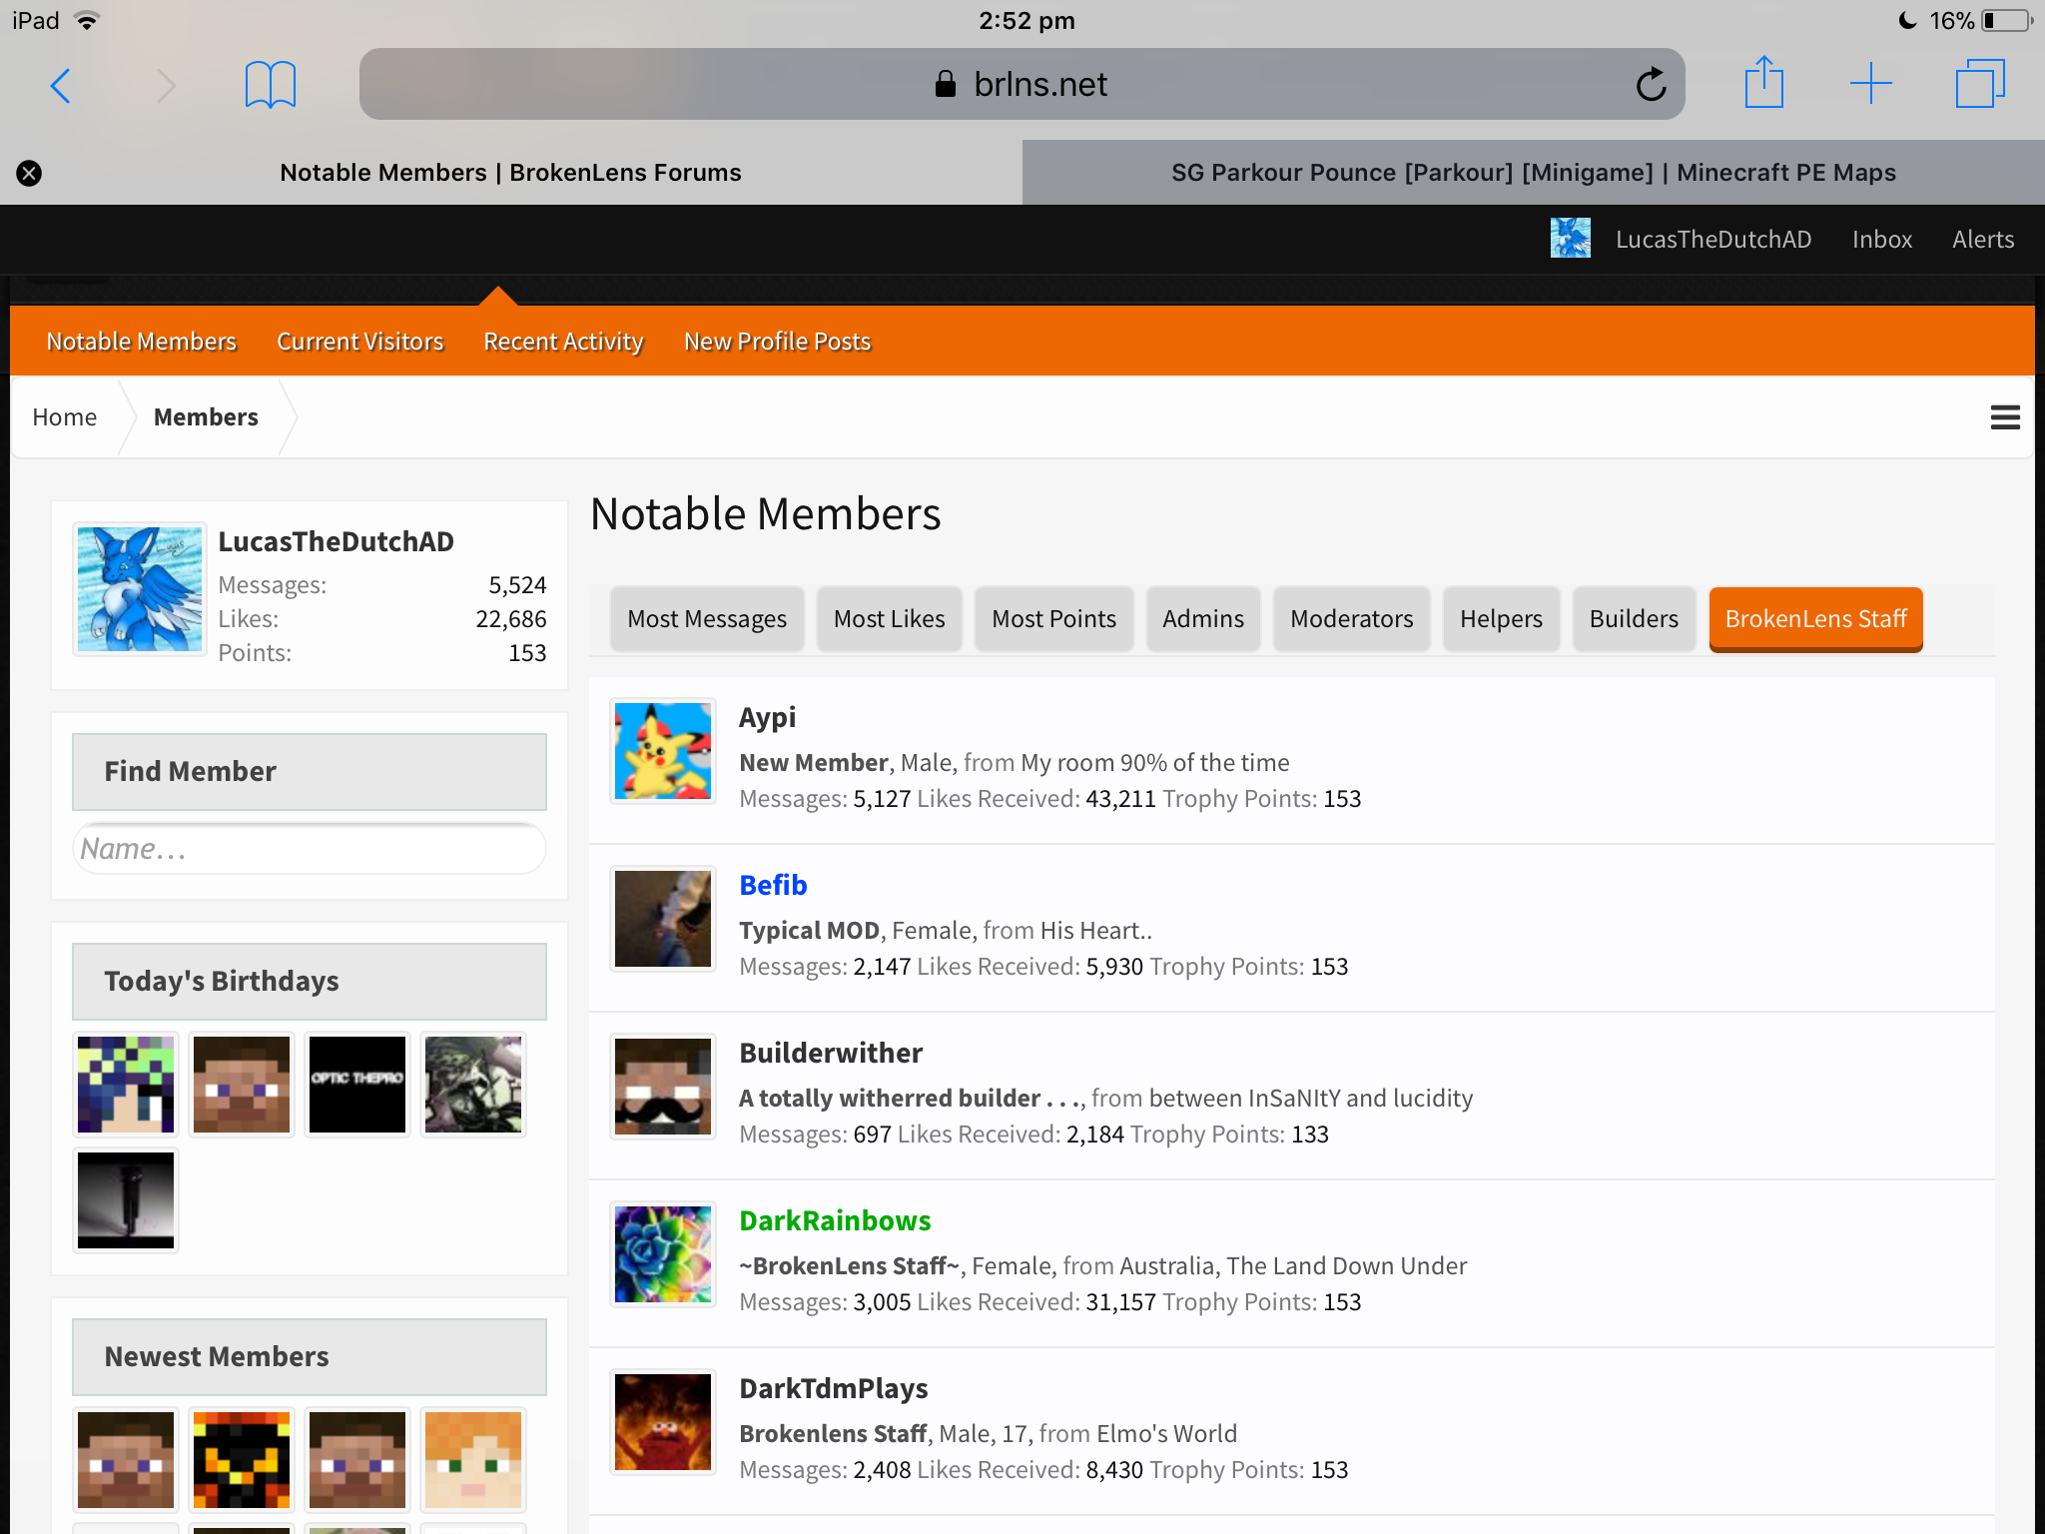This screenshot has width=2045, height=1534.
Task: Select the Moderators filter tab
Action: [x=1351, y=619]
